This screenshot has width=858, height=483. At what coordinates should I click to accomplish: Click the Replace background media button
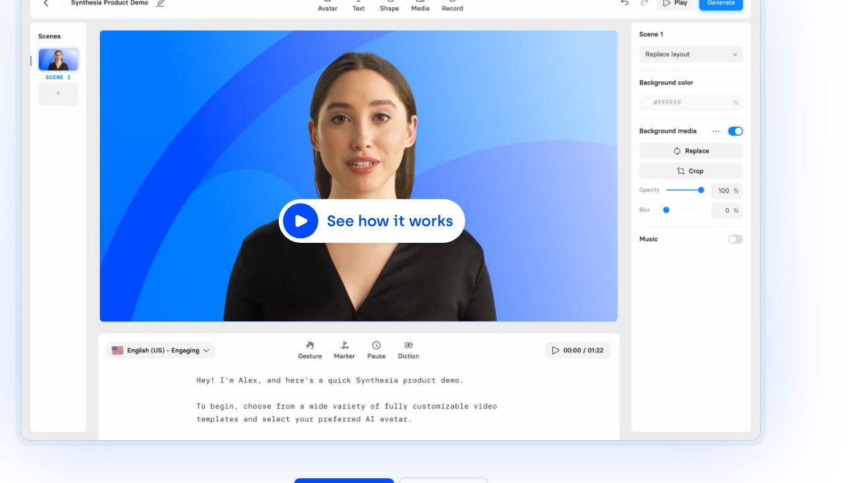[x=690, y=151]
